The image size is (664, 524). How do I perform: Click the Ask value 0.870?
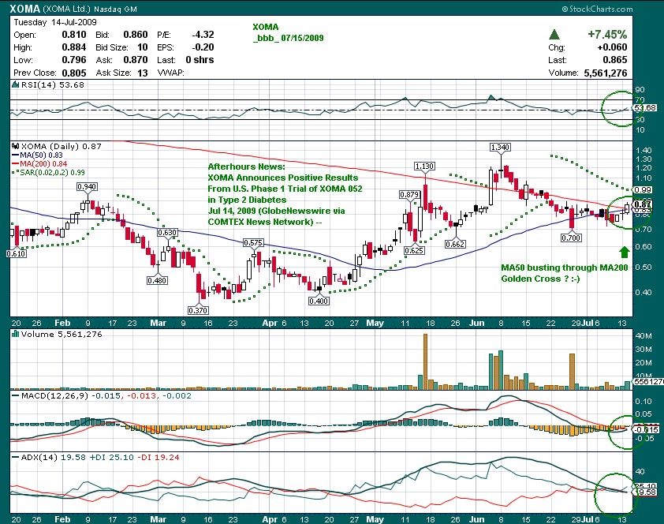[x=136, y=60]
